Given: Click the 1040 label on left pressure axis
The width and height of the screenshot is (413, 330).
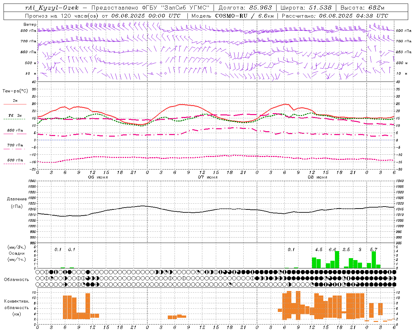Looking at the screenshot, I should pos(32,181).
